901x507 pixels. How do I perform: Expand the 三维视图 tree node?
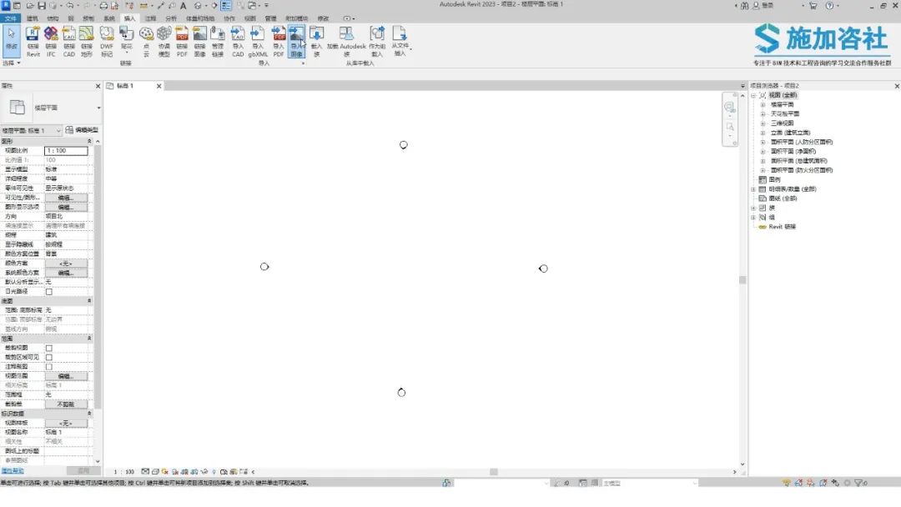point(763,123)
